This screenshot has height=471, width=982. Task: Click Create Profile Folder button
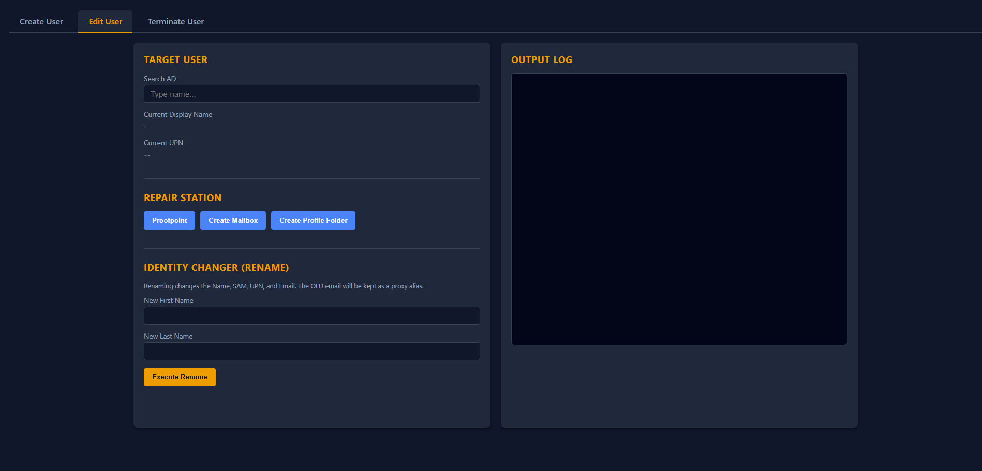(313, 221)
